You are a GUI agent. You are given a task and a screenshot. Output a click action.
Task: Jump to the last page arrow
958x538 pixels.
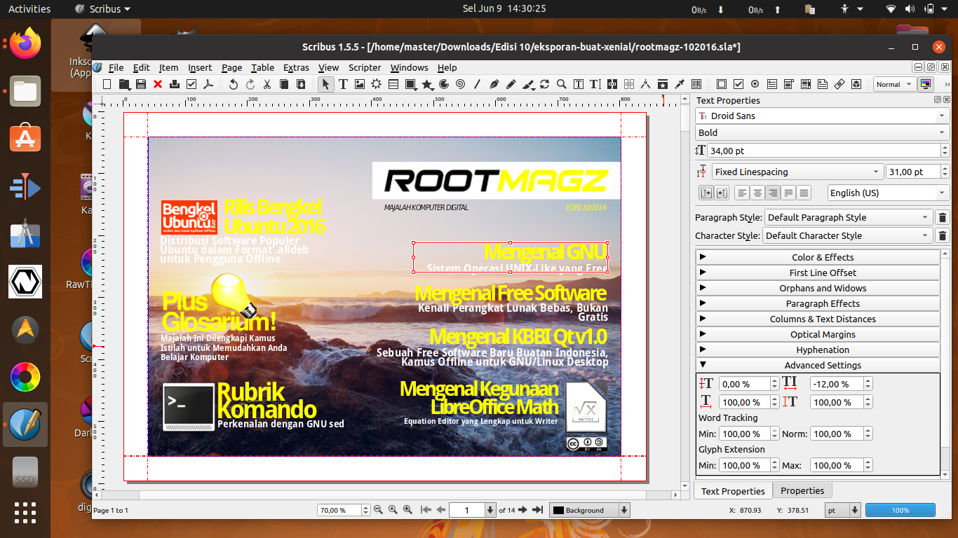[x=538, y=510]
